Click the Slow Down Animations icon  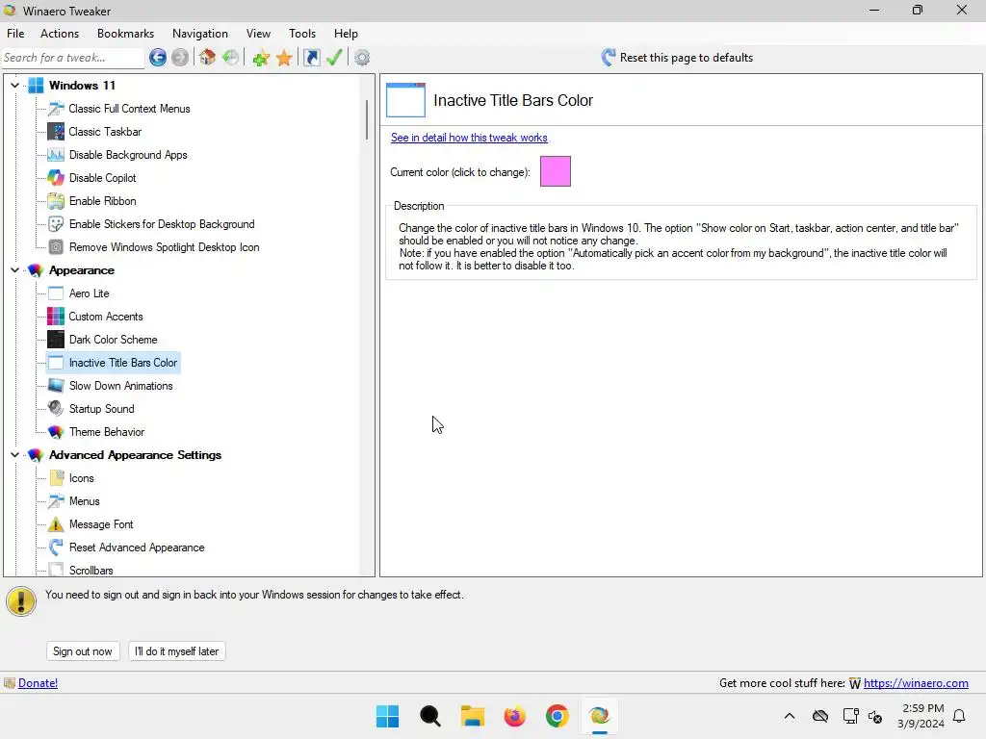(x=56, y=386)
